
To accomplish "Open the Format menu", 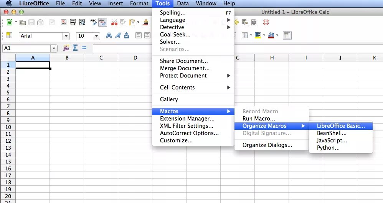I will point(139,3).
